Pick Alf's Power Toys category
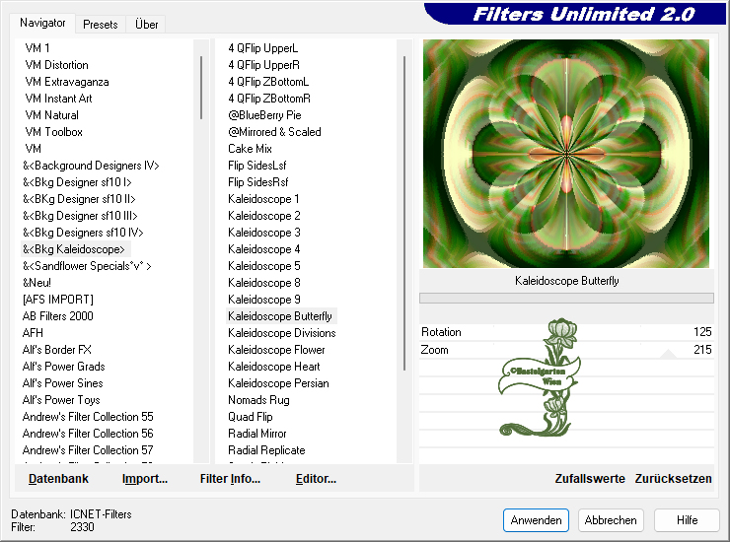 coord(61,400)
